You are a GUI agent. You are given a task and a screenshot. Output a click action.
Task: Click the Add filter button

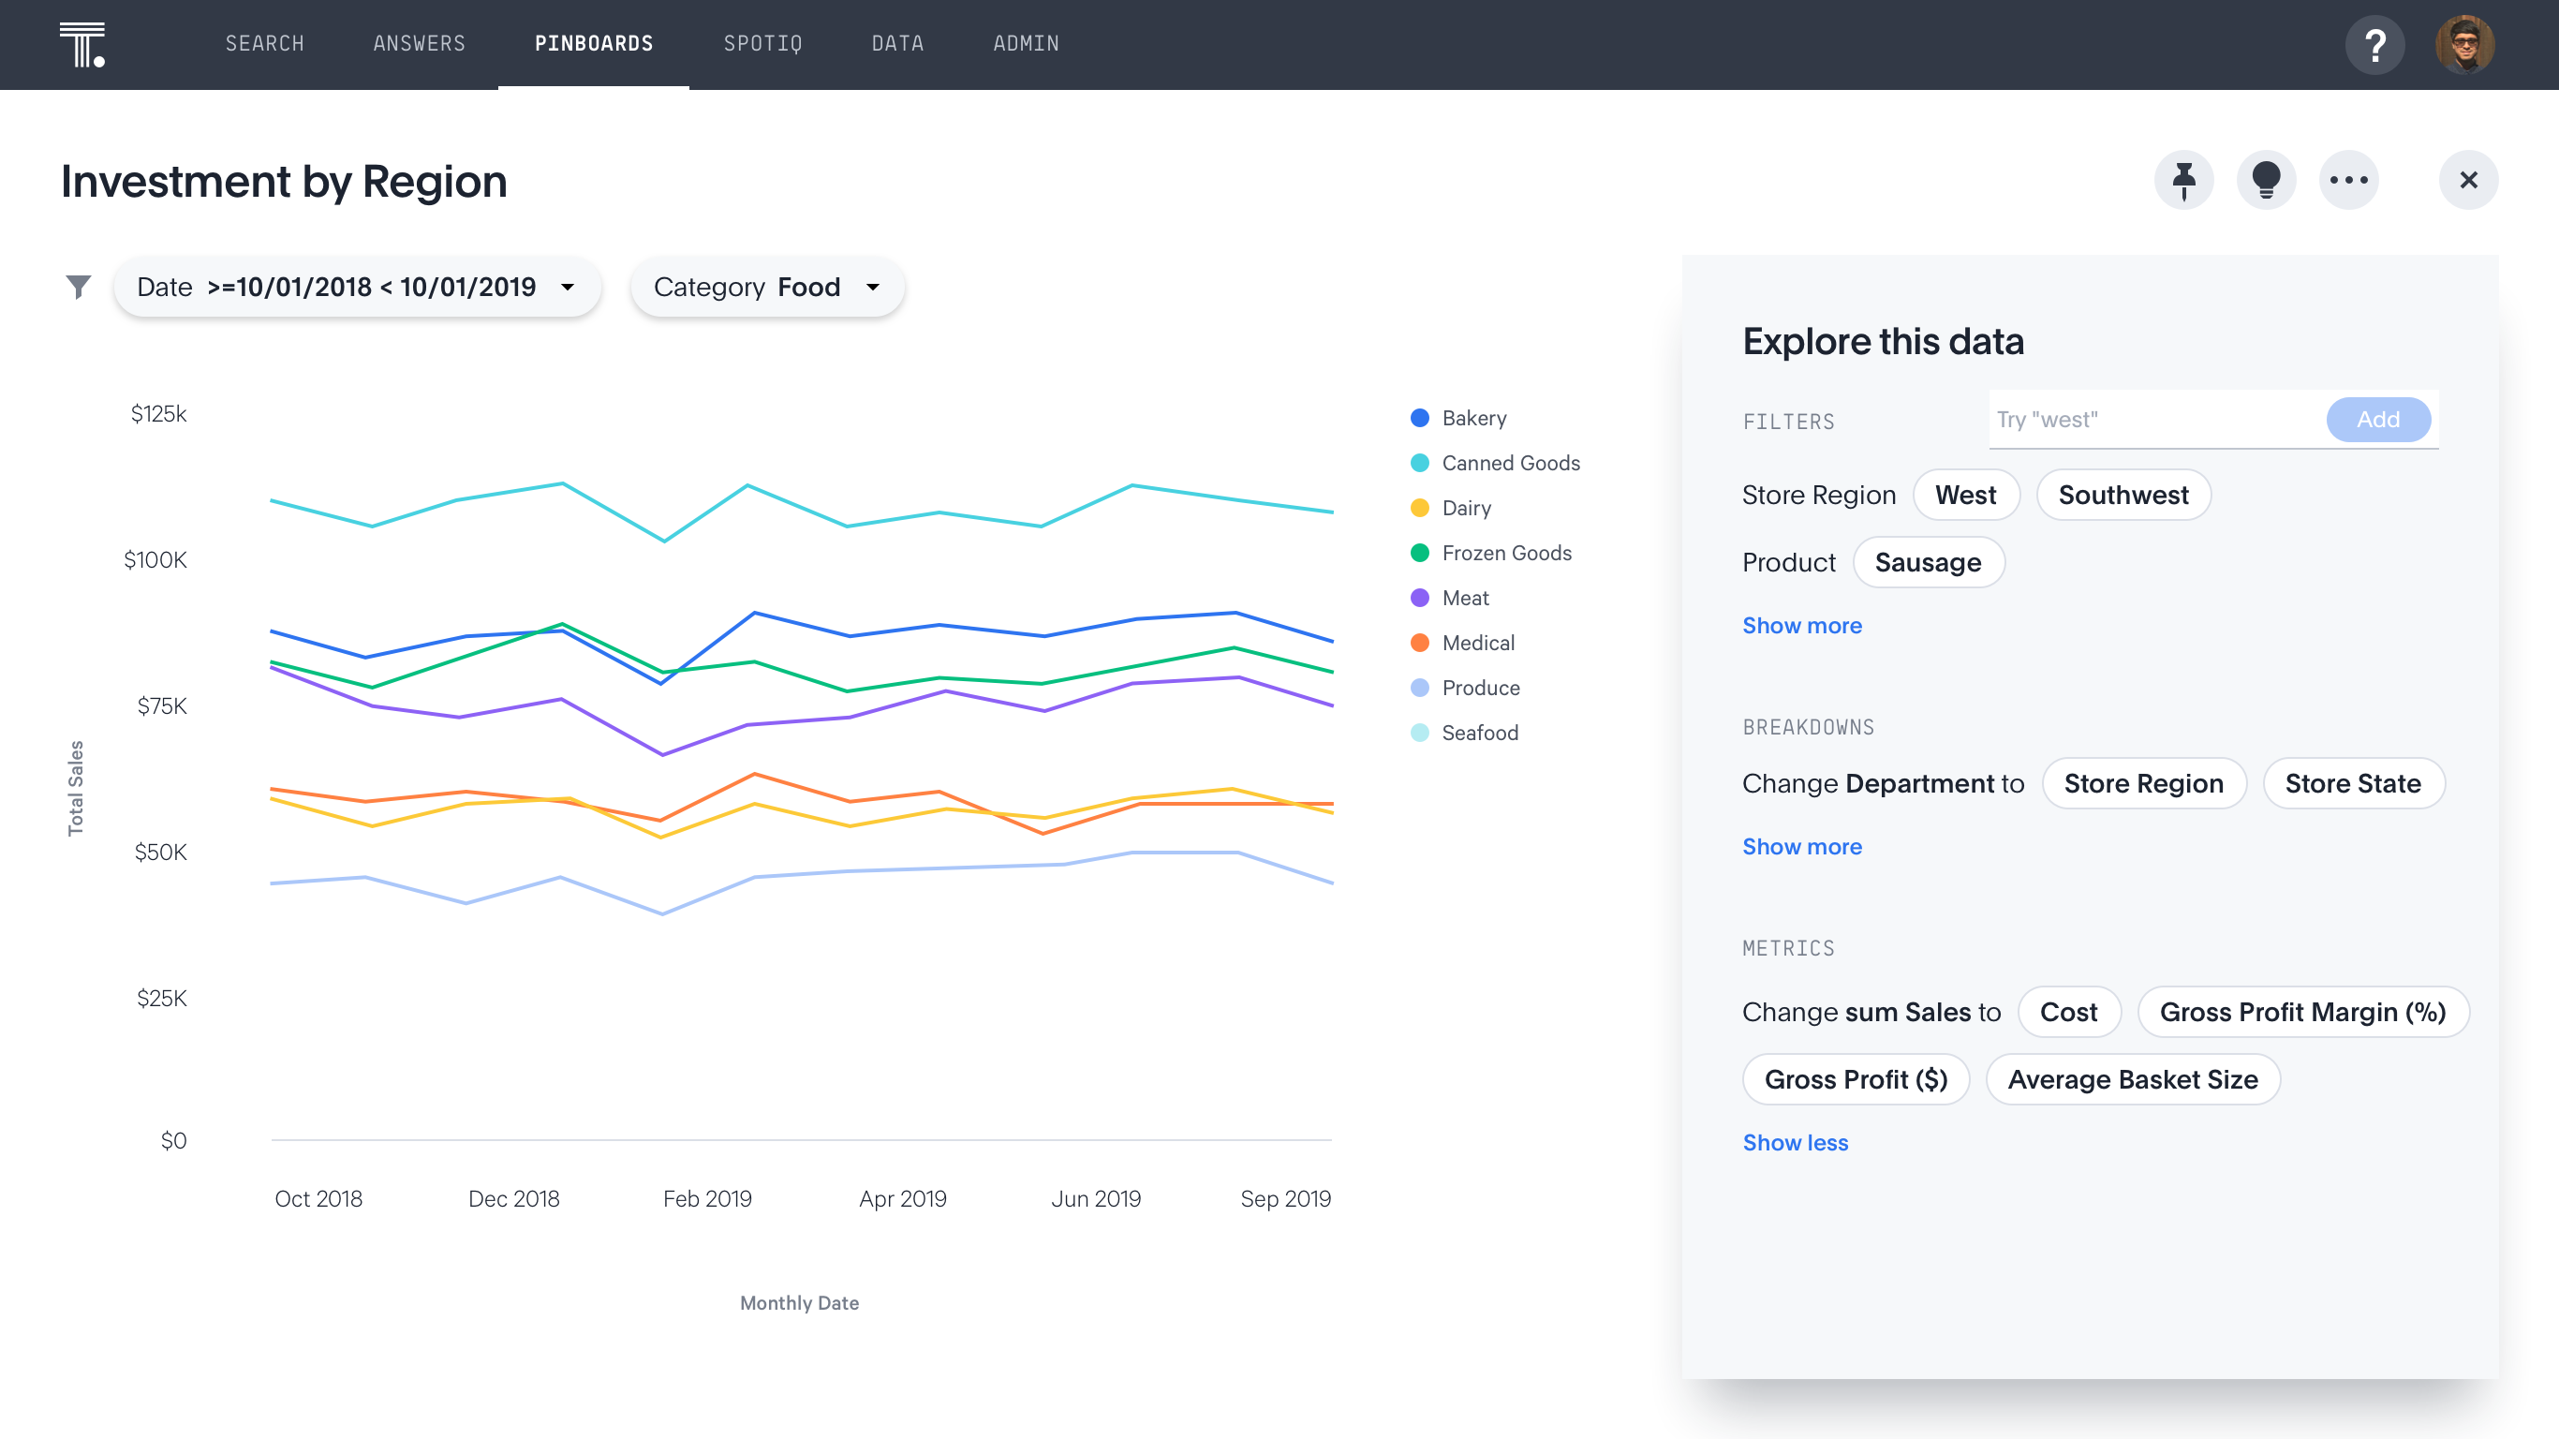point(2377,420)
